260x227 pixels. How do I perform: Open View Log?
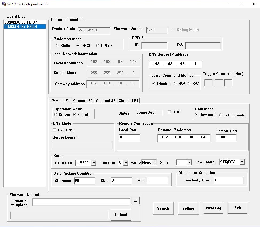click(x=214, y=208)
